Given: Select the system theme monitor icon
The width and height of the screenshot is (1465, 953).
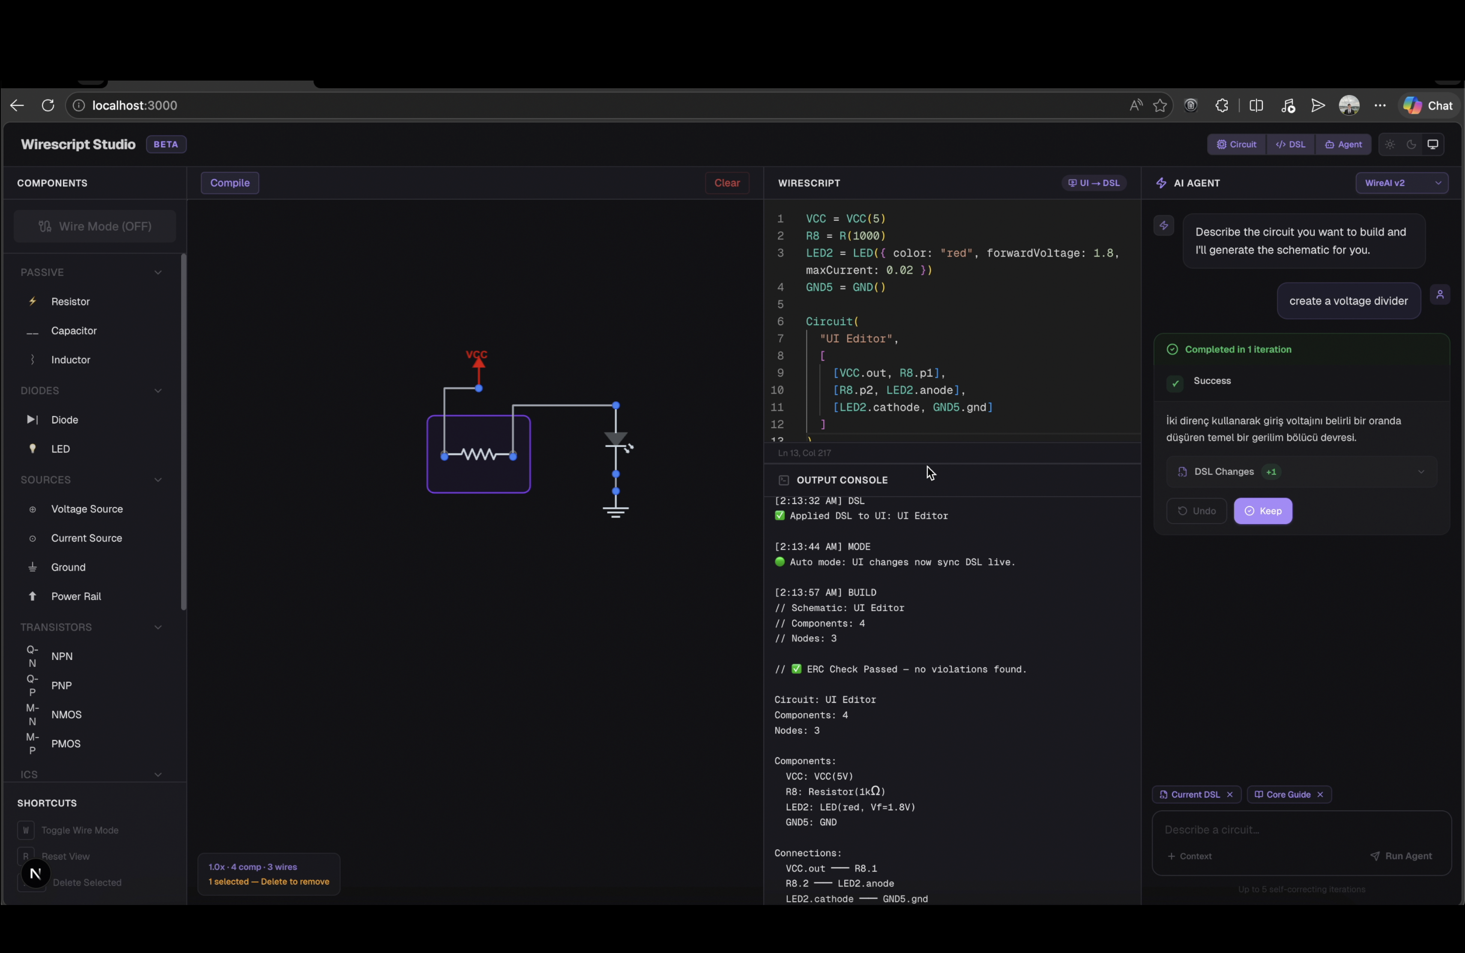Looking at the screenshot, I should point(1432,145).
